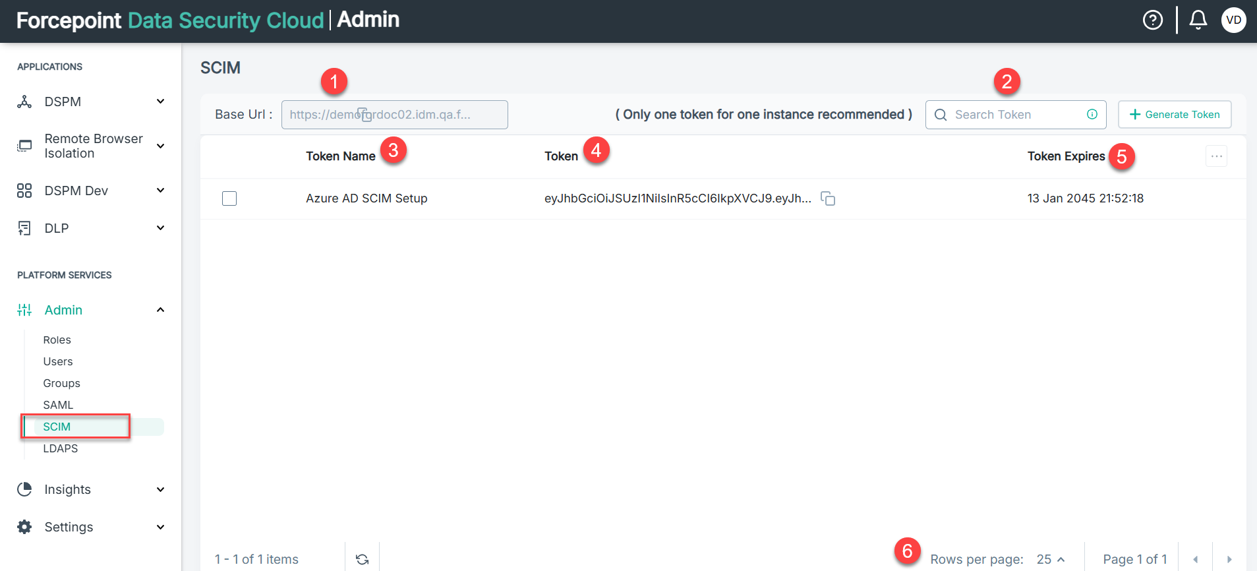Click the Base Url field
Image resolution: width=1257 pixels, height=571 pixels.
tap(394, 115)
